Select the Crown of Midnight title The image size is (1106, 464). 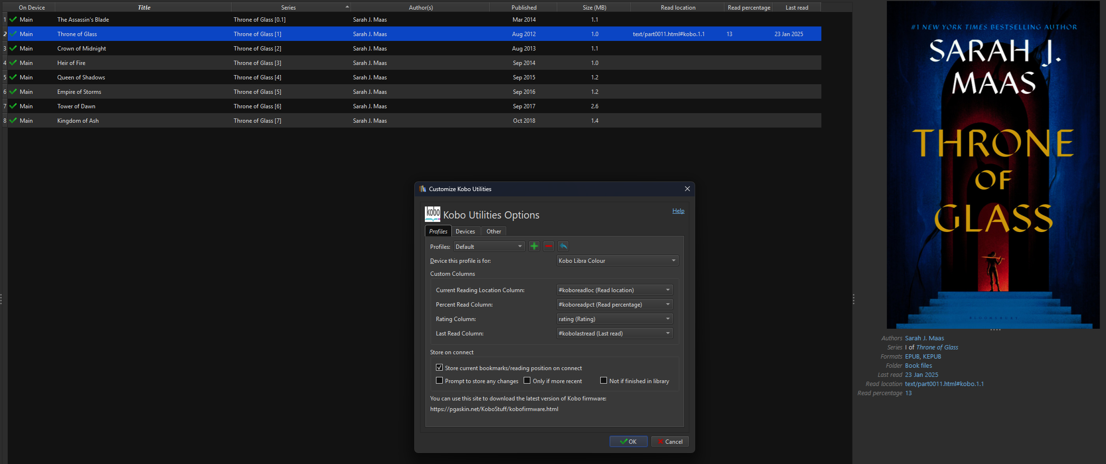point(81,49)
